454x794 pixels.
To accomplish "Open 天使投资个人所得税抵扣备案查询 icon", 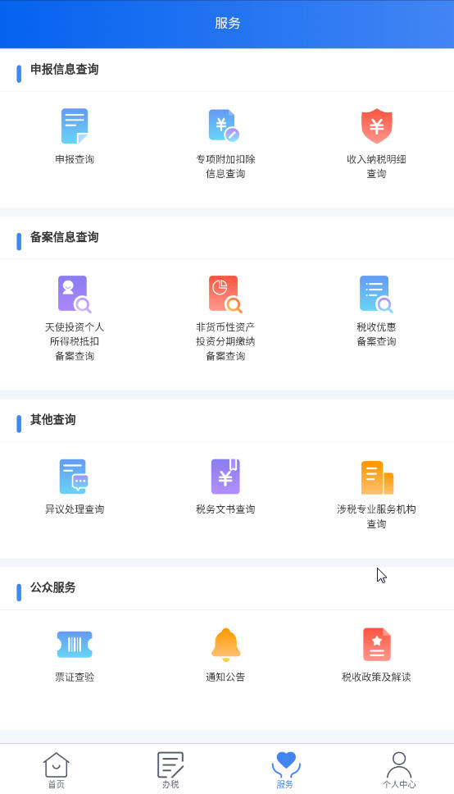I will [75, 294].
